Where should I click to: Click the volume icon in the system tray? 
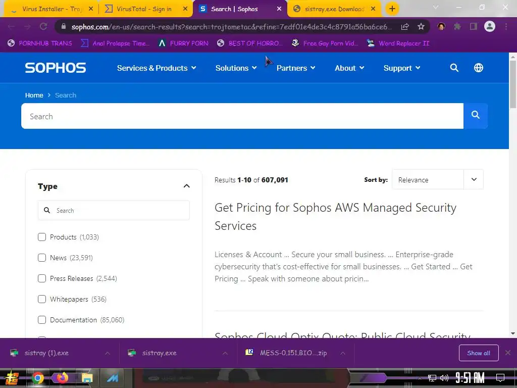click(444, 378)
